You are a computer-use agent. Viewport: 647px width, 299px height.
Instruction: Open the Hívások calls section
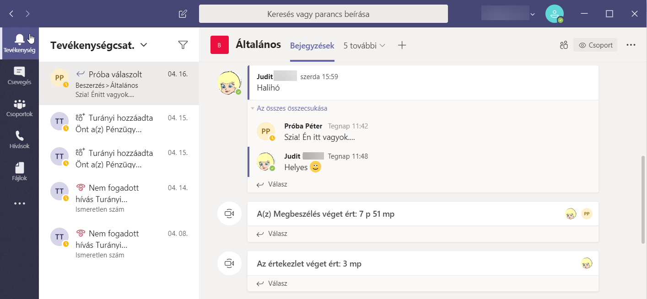(x=19, y=140)
